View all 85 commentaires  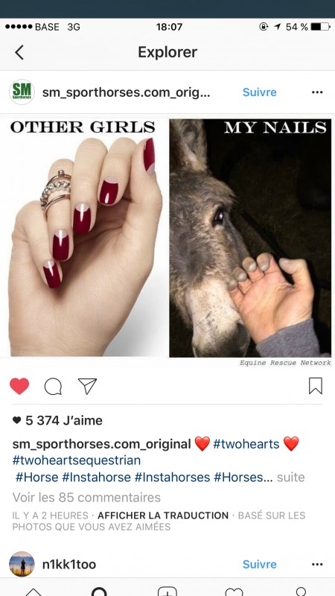pos(86,498)
